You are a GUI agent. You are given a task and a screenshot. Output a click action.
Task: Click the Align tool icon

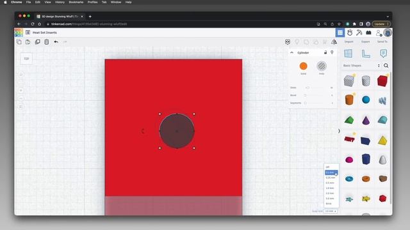[325, 42]
